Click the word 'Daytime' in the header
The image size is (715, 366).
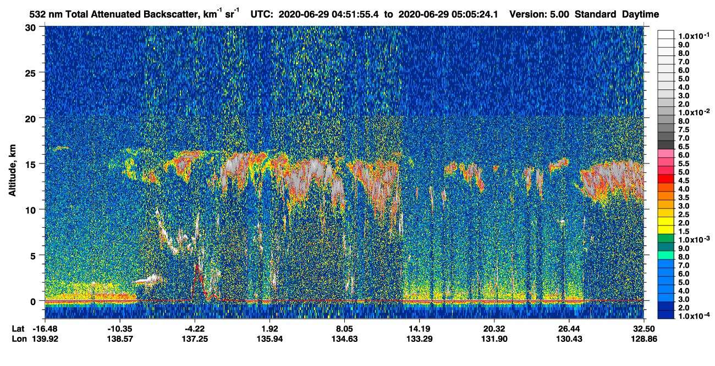click(641, 14)
